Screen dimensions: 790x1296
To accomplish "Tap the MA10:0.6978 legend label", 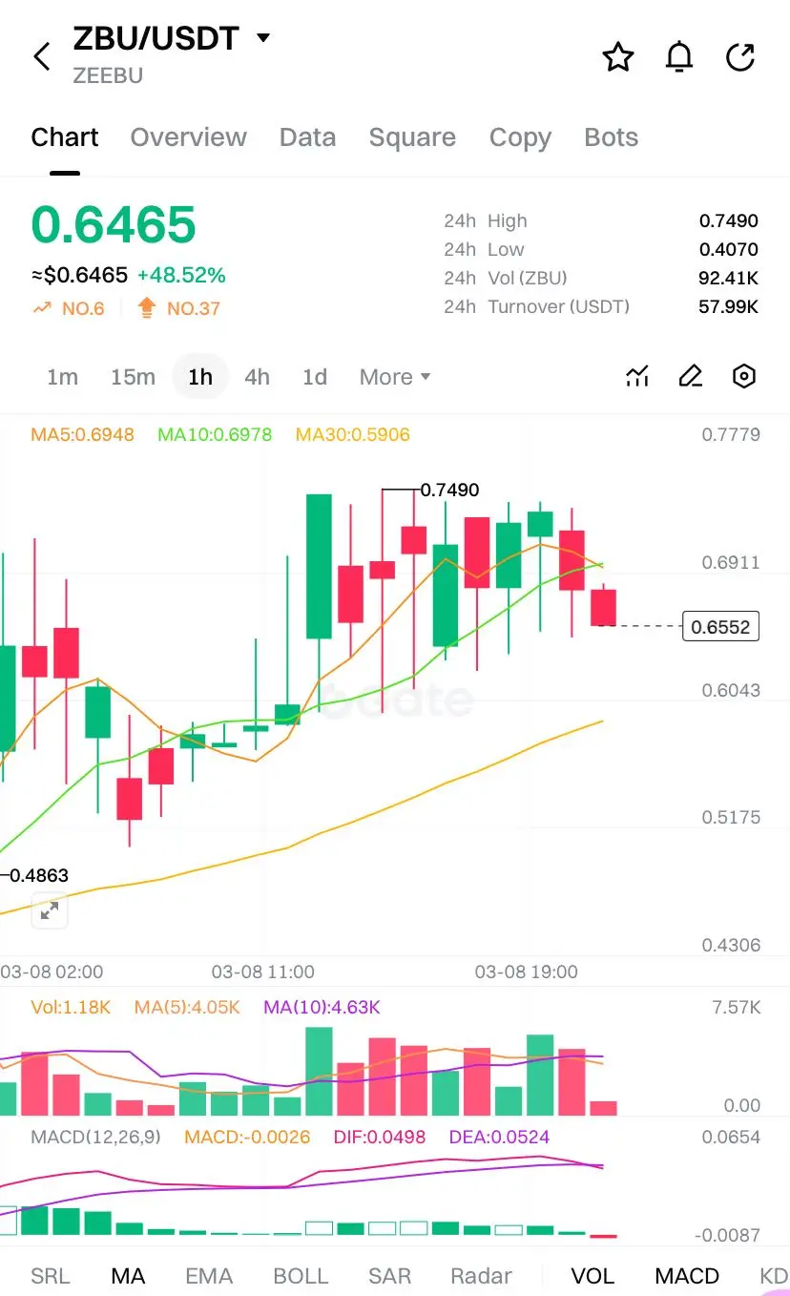I will click(215, 435).
